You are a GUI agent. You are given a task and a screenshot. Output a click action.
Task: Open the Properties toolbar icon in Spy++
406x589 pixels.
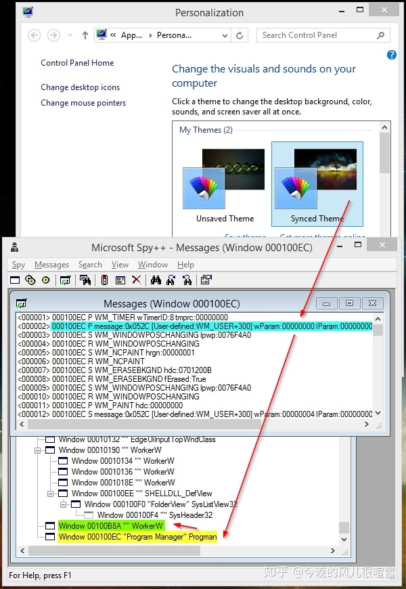pos(206,280)
